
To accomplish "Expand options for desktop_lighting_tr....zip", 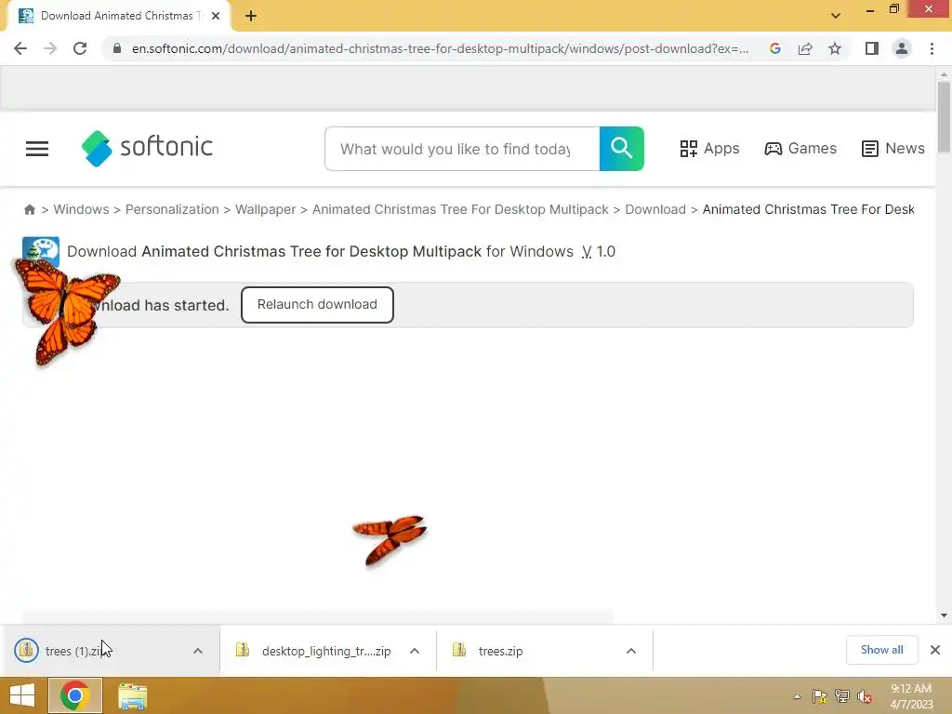I will 415,651.
